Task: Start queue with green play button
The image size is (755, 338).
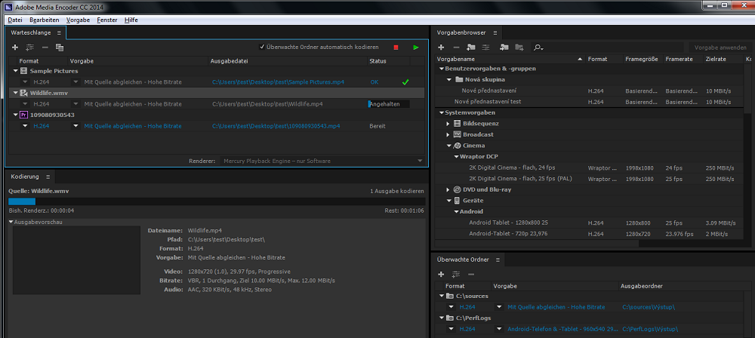Action: point(416,48)
